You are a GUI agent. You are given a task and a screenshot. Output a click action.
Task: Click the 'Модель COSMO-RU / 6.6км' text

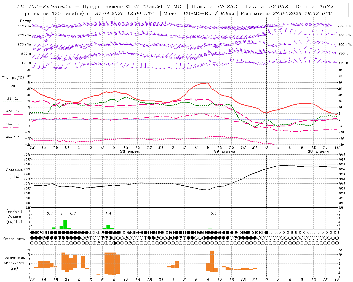pyautogui.click(x=199, y=13)
